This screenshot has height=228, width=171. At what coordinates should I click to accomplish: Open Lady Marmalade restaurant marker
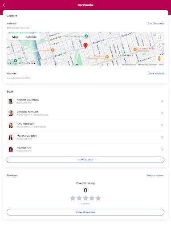point(53,50)
